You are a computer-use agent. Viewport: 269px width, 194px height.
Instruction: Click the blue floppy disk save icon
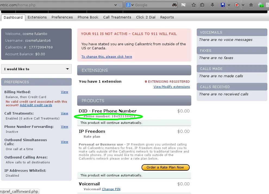223,5
